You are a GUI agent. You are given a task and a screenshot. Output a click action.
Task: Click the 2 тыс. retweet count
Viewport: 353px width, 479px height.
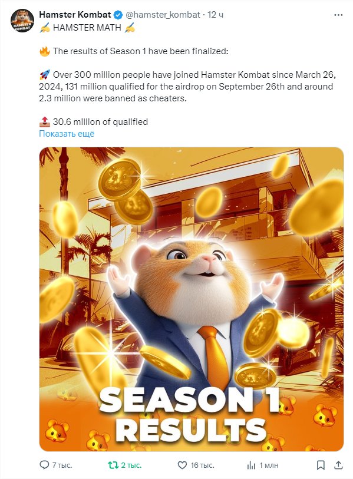tap(131, 465)
